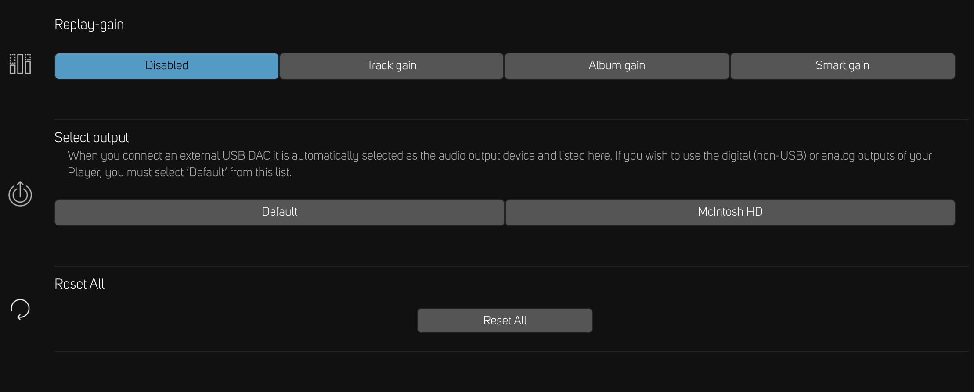Click the '(non-USB)' text in the description
Viewport: 974px width, 392px height.
click(780, 156)
